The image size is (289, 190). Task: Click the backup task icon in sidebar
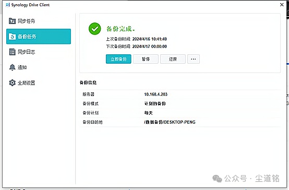coord(12,37)
